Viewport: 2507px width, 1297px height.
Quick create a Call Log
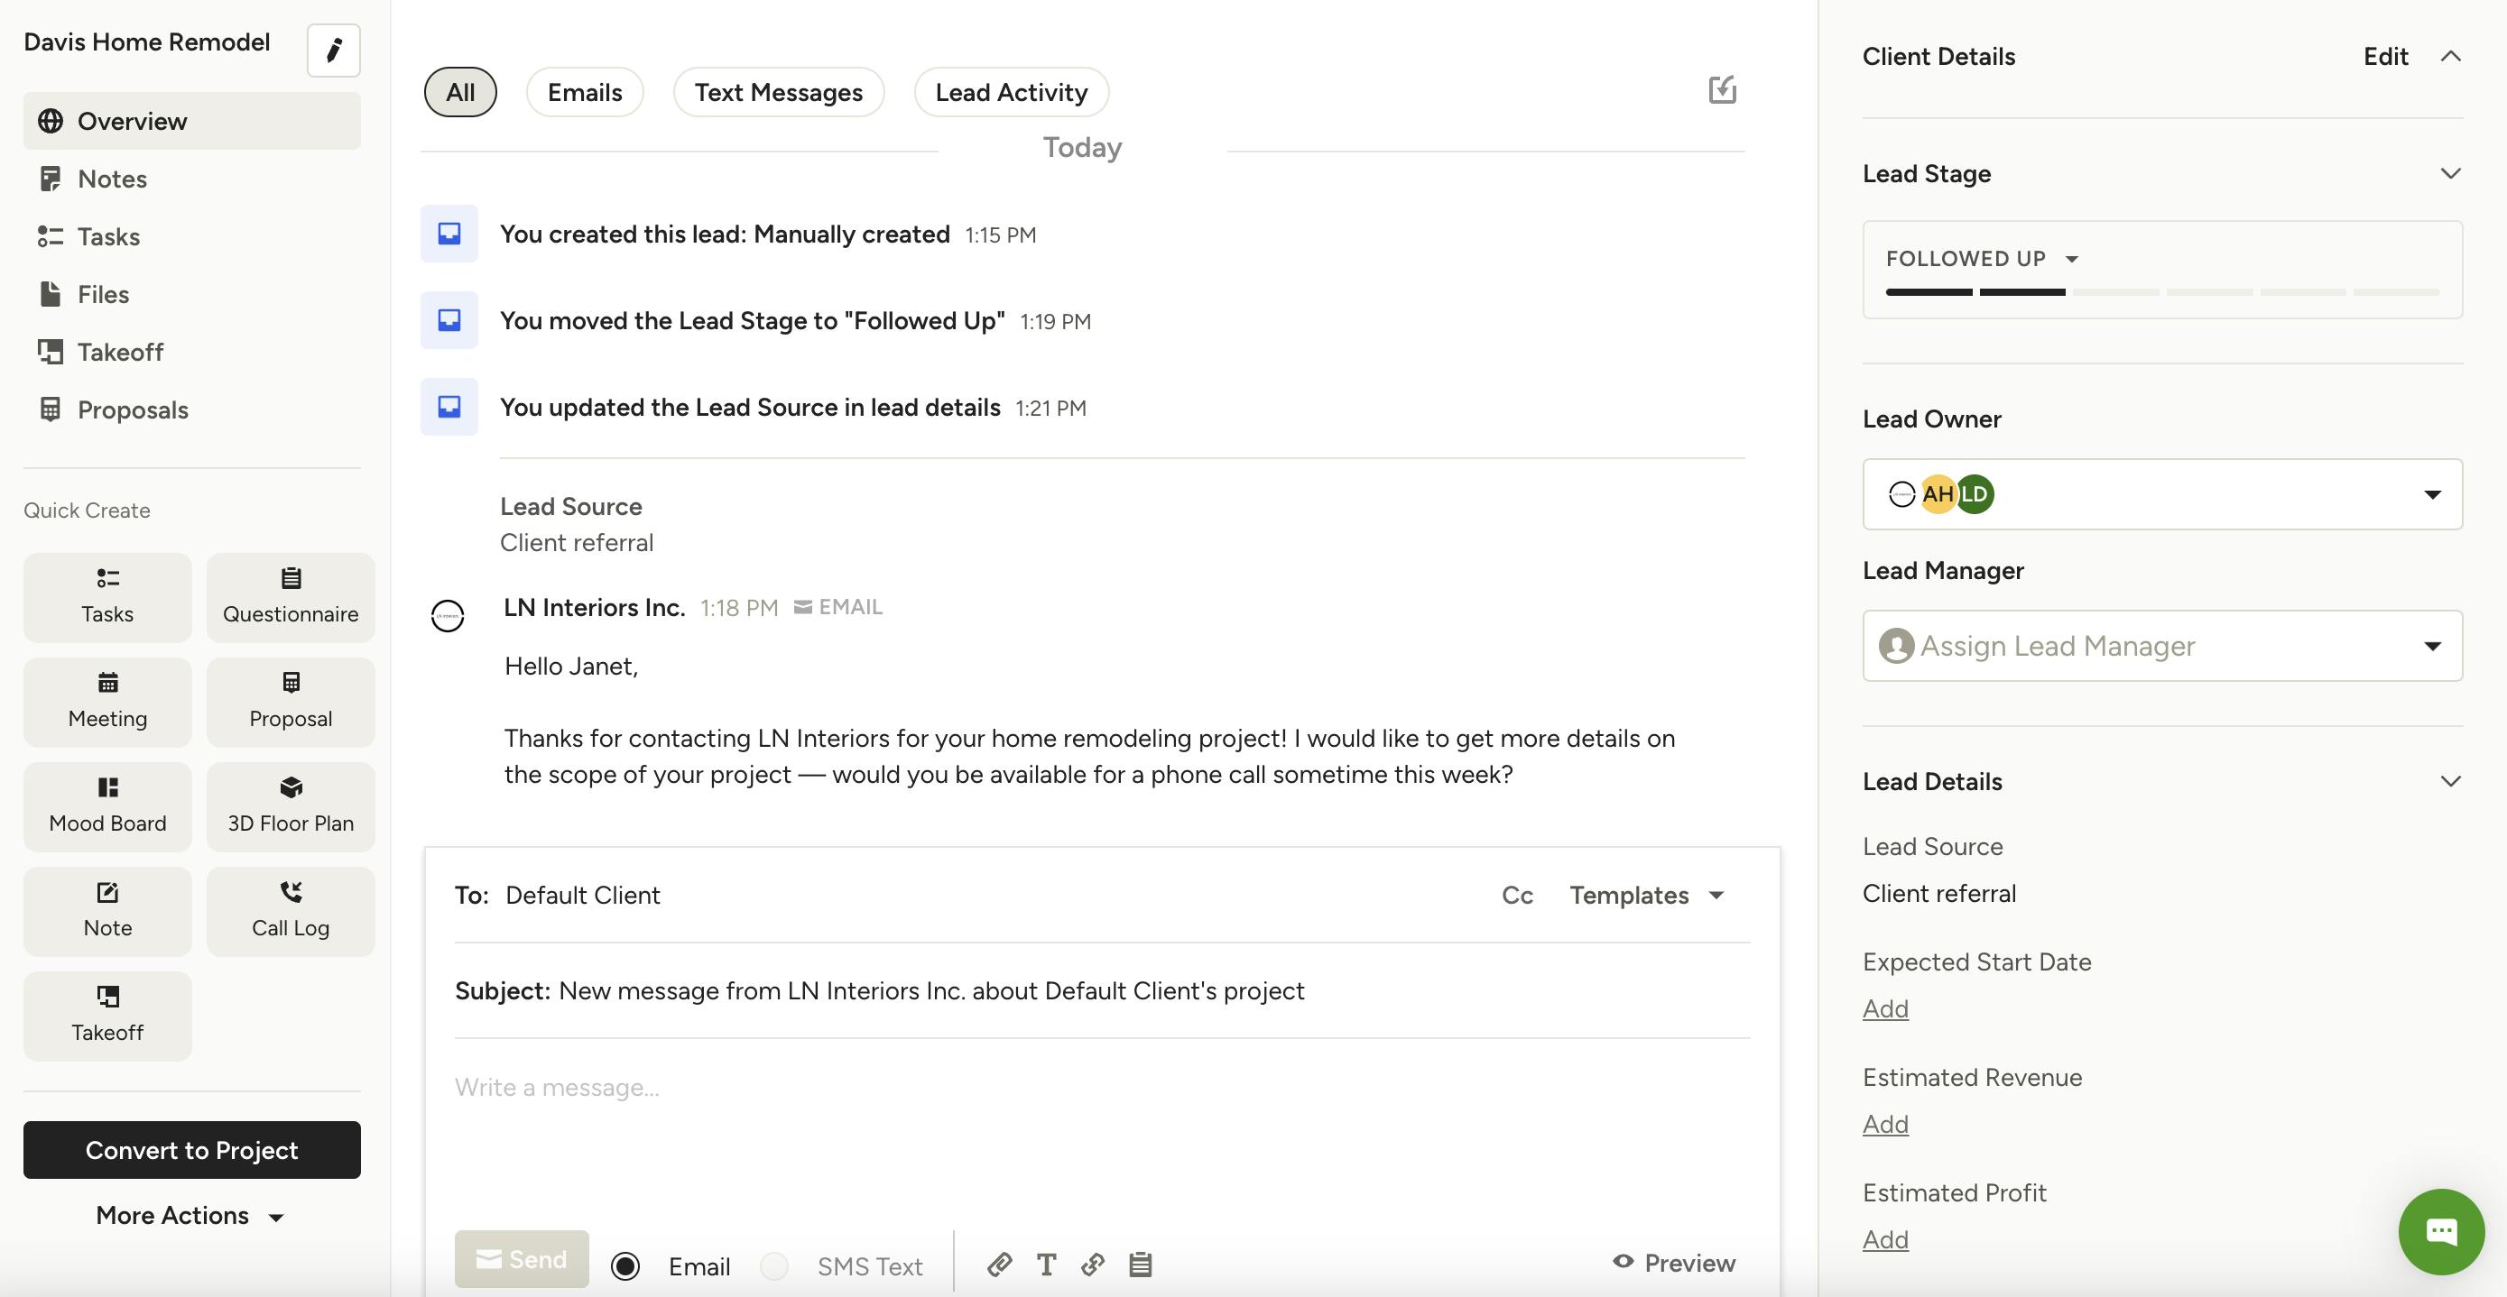[x=290, y=912]
